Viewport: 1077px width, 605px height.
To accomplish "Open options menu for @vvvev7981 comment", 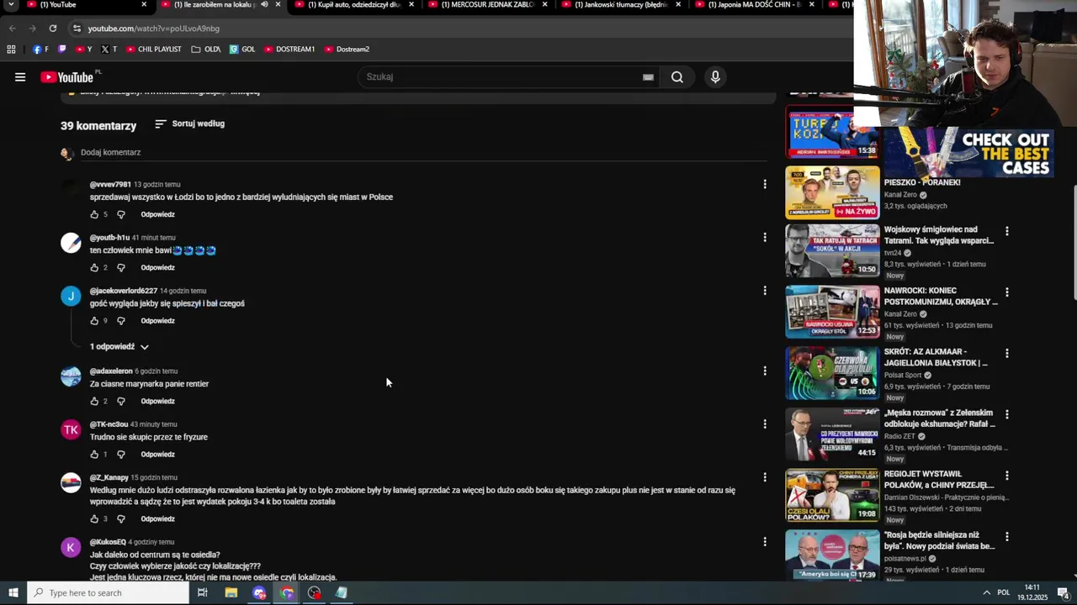I will click(765, 184).
